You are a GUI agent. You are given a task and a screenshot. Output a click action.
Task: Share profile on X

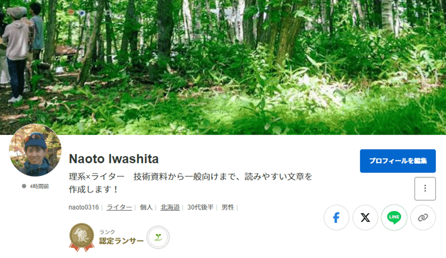[x=365, y=218]
